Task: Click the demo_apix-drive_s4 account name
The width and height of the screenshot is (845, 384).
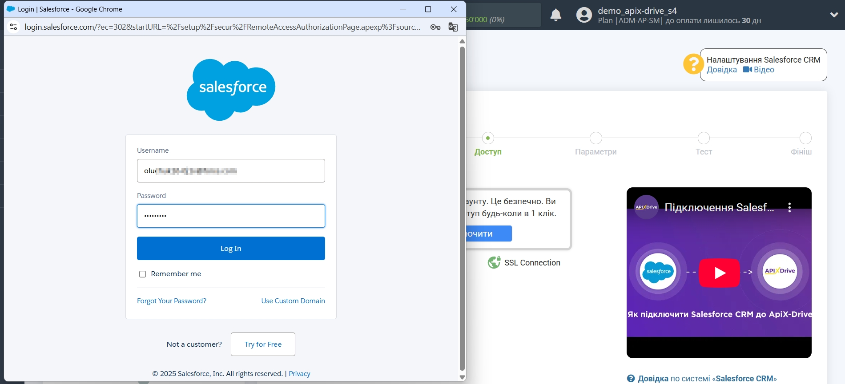Action: [x=637, y=11]
